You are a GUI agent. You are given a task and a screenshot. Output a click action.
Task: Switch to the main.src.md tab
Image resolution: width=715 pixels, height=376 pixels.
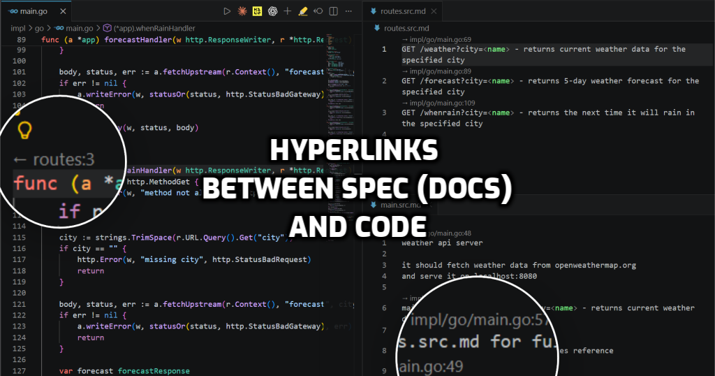tap(401, 205)
